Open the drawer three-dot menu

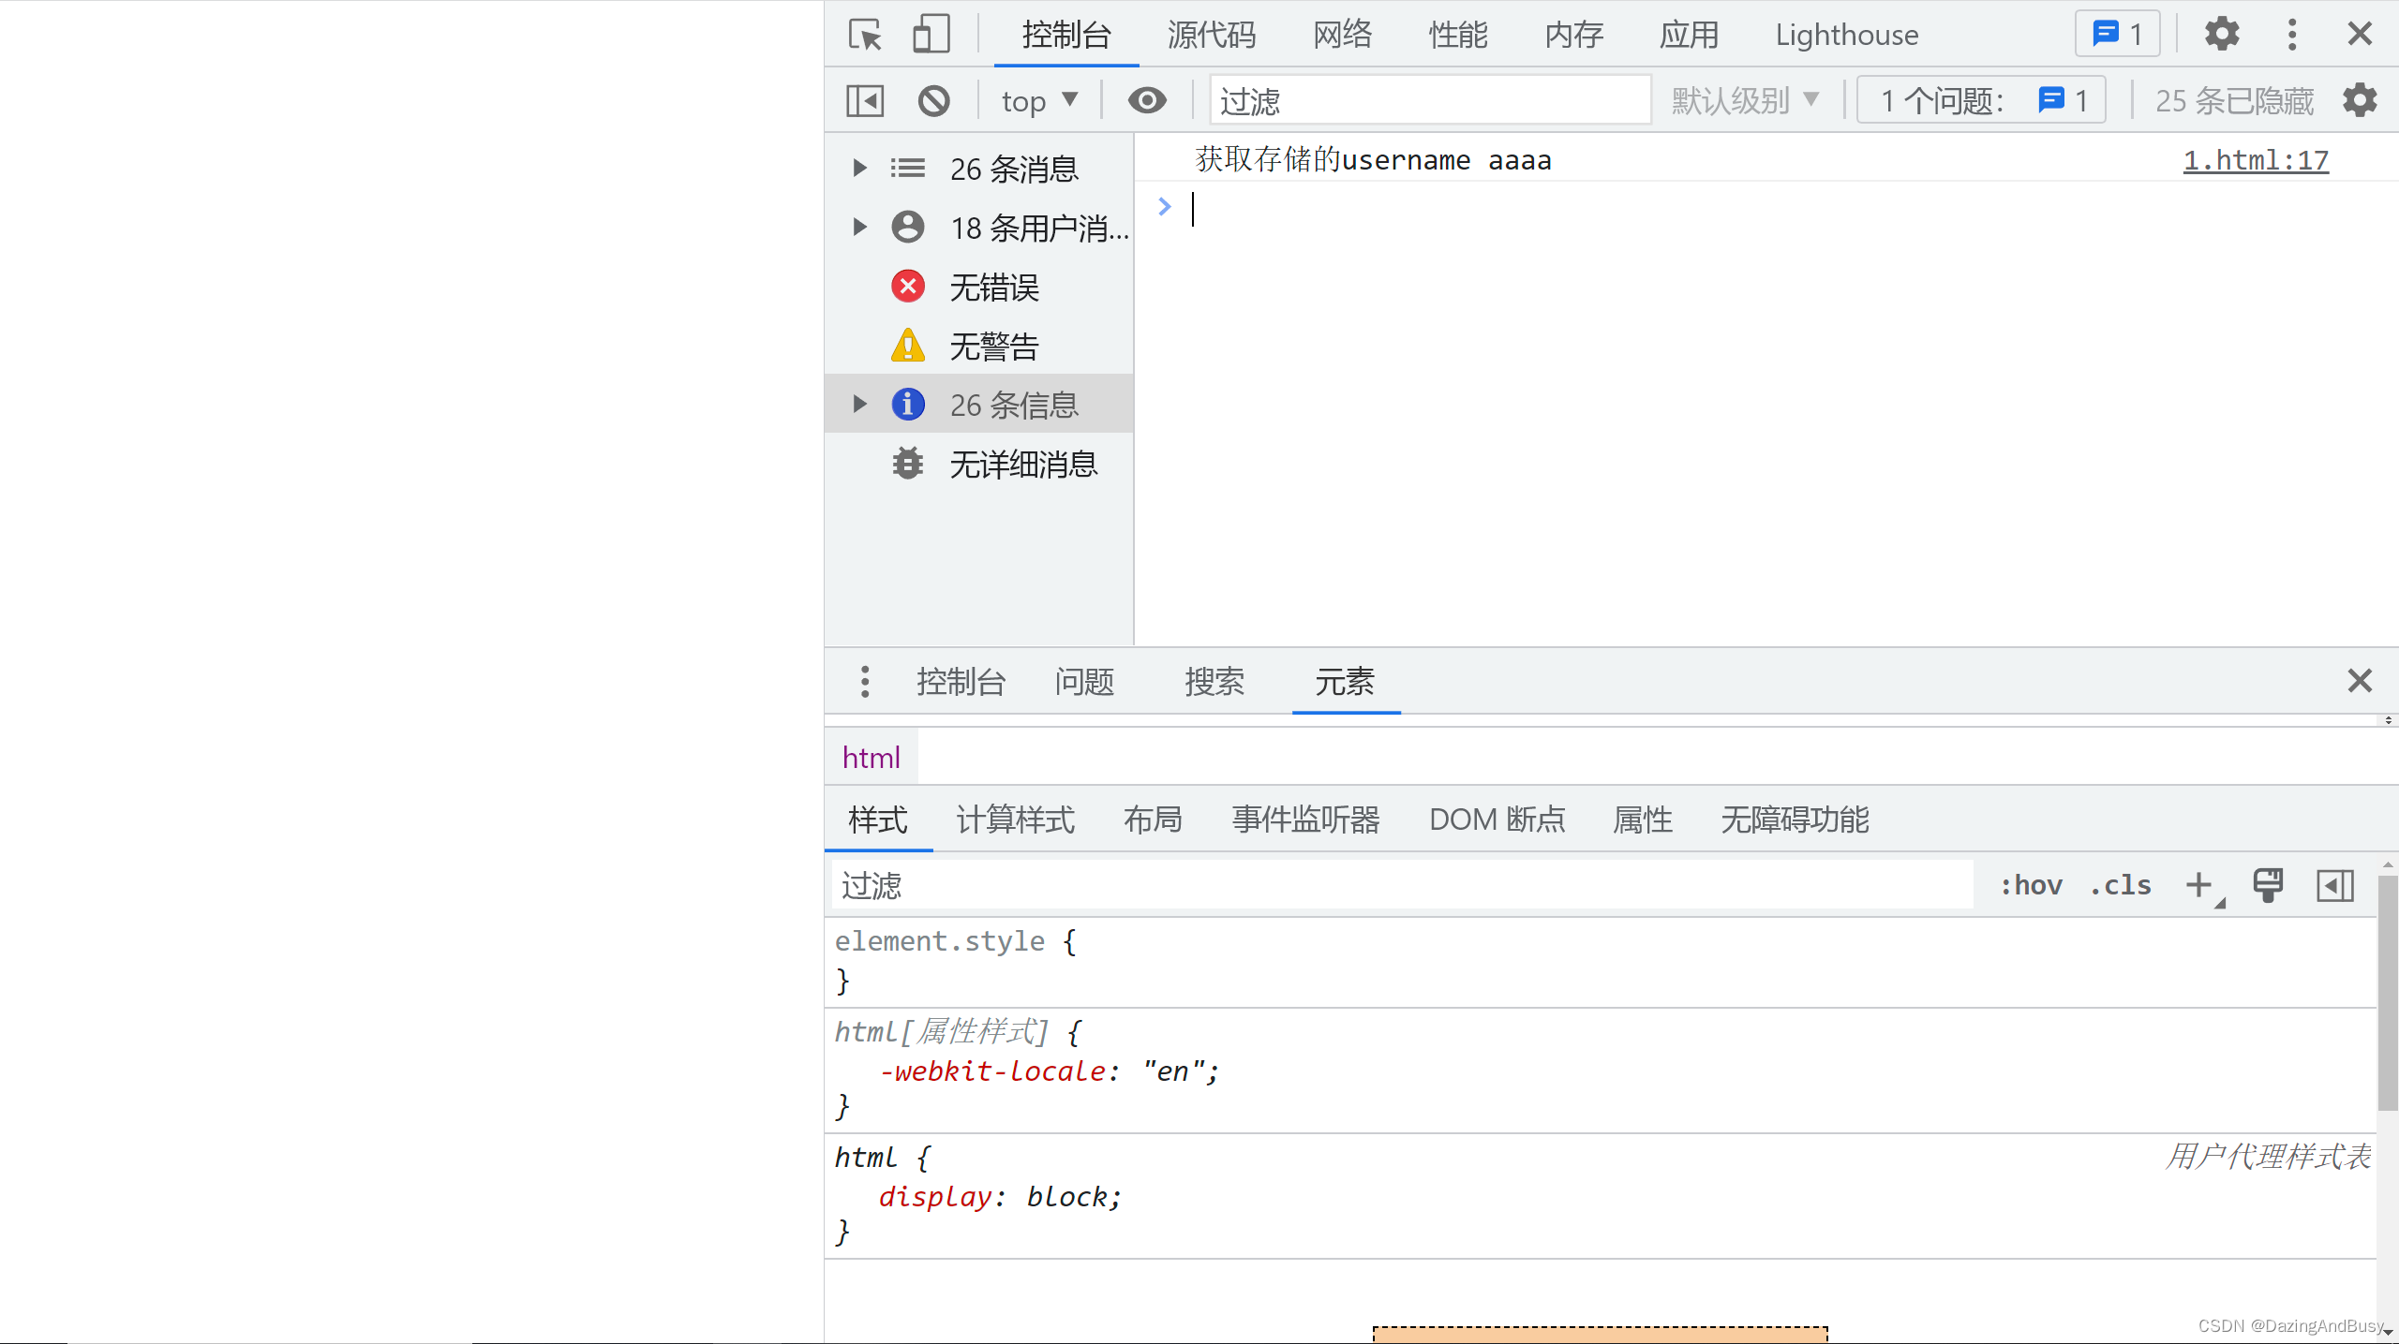point(864,682)
